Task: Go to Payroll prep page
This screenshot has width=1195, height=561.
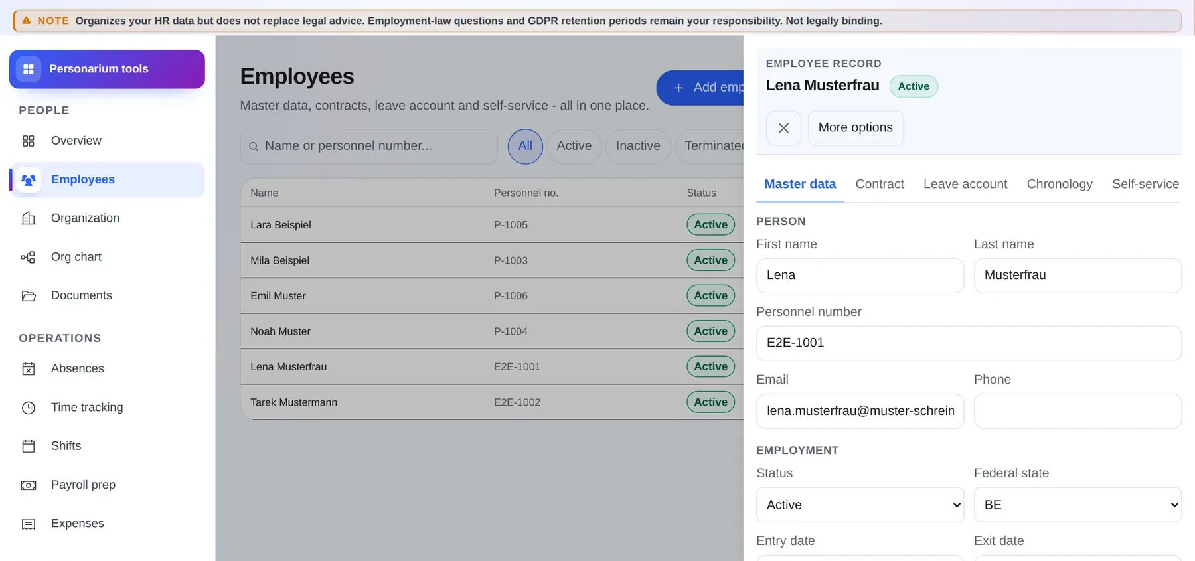Action: coord(107,485)
